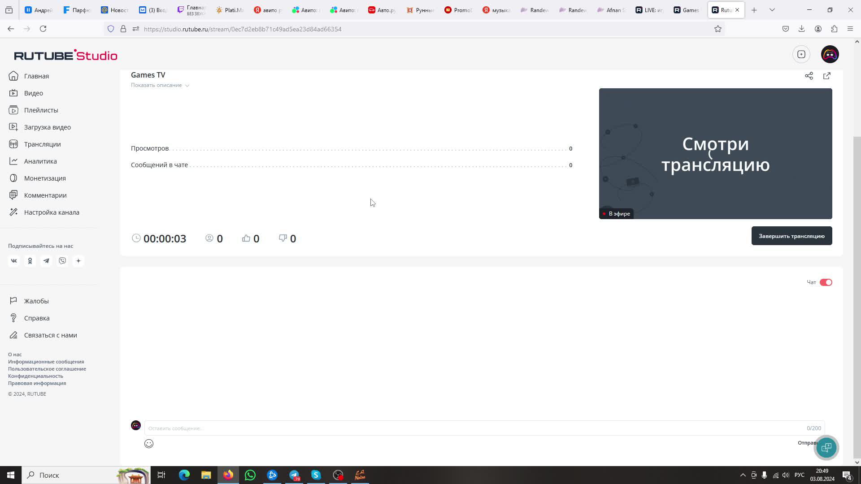Click the support chat floating button

pyautogui.click(x=826, y=447)
